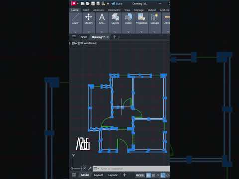Minimize the AutoCAD window
Viewport: 239px width, 179px height.
point(160,3)
